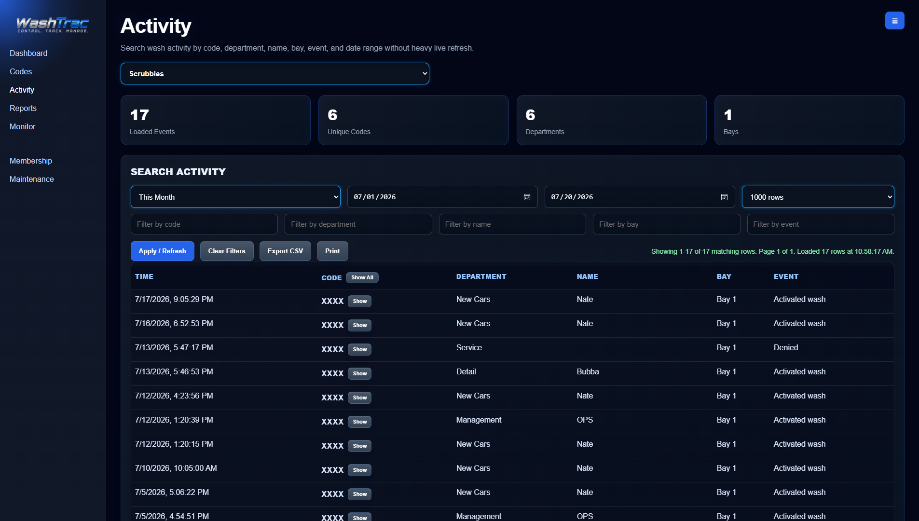
Task: Focus the Filter by event field
Action: click(821, 224)
